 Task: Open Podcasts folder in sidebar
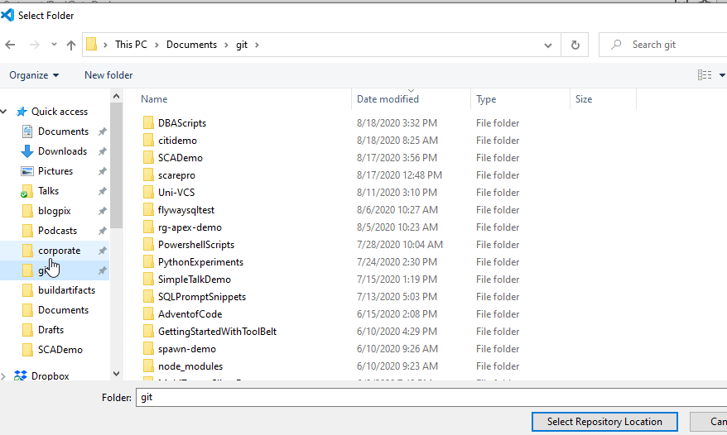[57, 231]
